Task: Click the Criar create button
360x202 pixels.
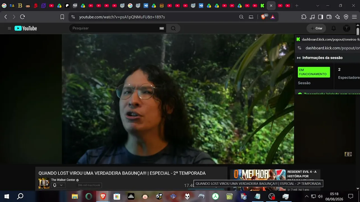Action: 316,28
